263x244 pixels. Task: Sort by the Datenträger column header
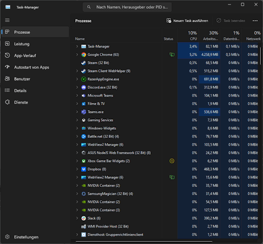pos(231,35)
